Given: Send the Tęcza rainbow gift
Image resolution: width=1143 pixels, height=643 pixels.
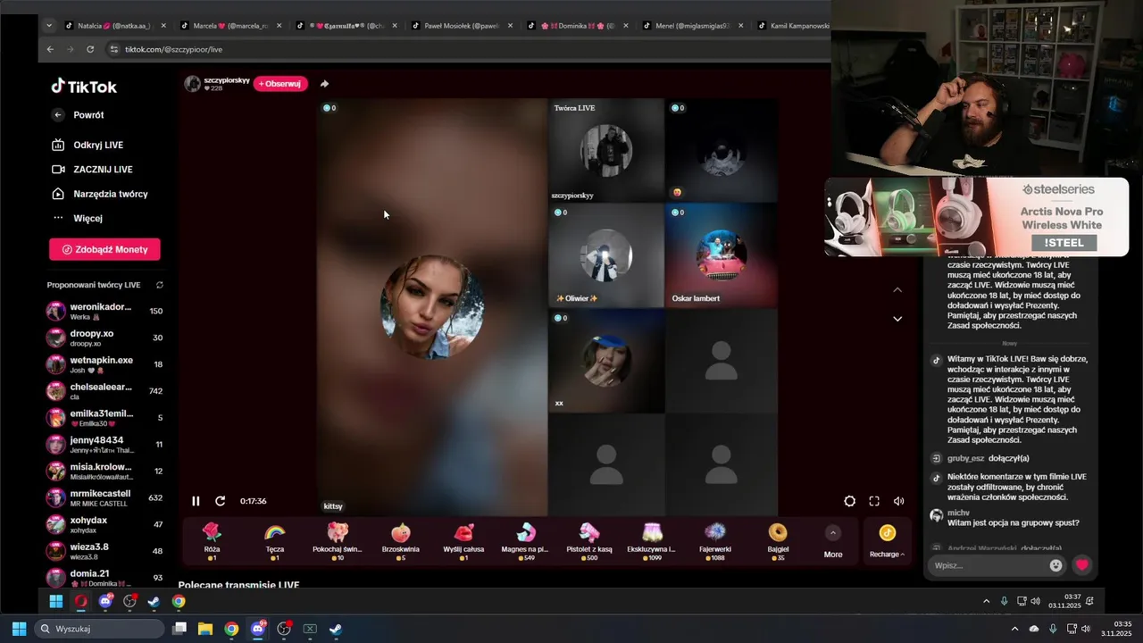Looking at the screenshot, I should (275, 541).
